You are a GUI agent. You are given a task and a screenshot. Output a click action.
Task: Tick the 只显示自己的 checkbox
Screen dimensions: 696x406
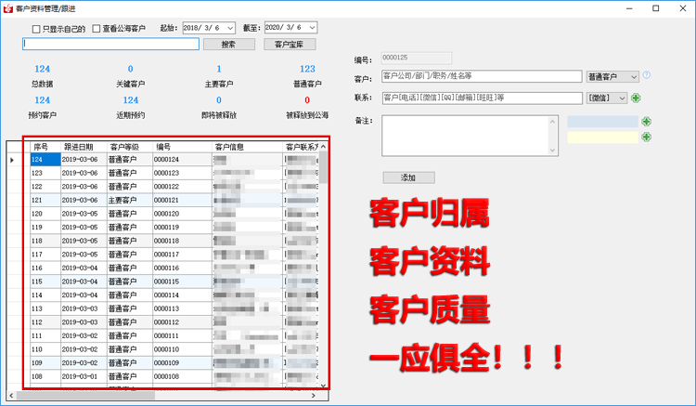[x=36, y=29]
